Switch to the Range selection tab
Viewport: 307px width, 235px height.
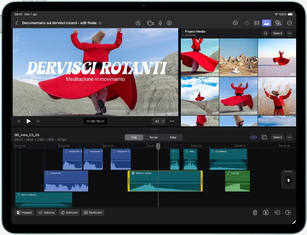(x=153, y=137)
